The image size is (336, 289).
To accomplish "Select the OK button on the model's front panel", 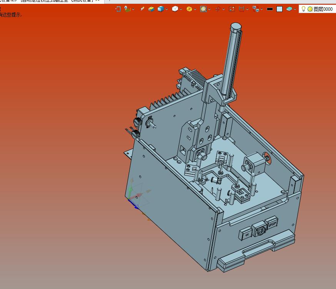I will tap(246, 234).
